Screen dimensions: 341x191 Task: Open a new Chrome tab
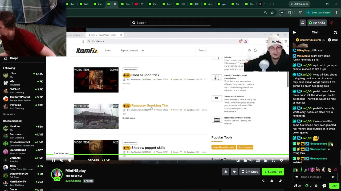[274, 4]
